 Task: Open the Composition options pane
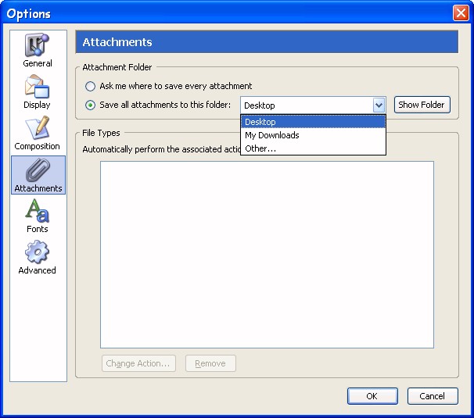[x=38, y=133]
